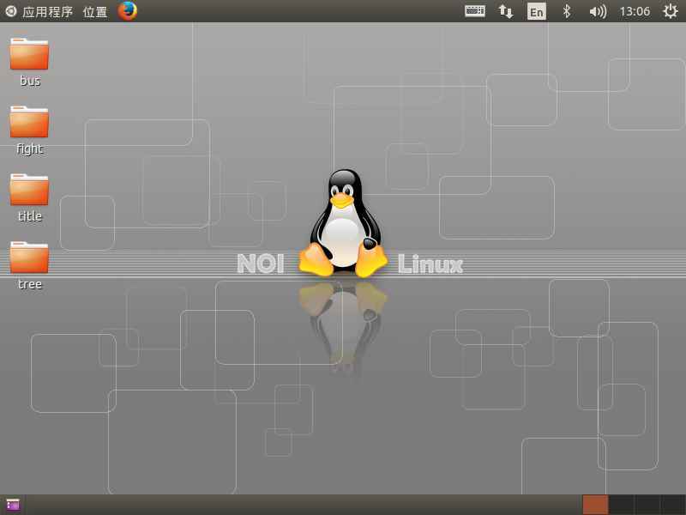The width and height of the screenshot is (686, 515).
Task: Open the network connections indicator
Action: tap(506, 11)
